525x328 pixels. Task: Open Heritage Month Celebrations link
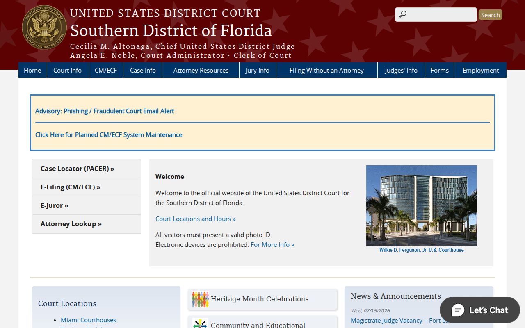pos(260,299)
